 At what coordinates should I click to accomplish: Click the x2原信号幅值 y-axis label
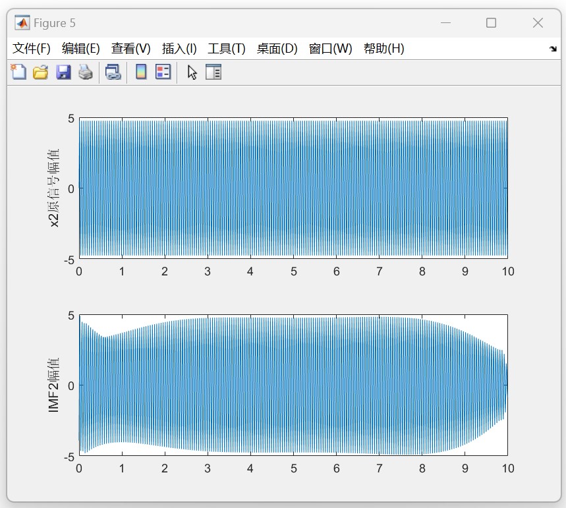[53, 188]
